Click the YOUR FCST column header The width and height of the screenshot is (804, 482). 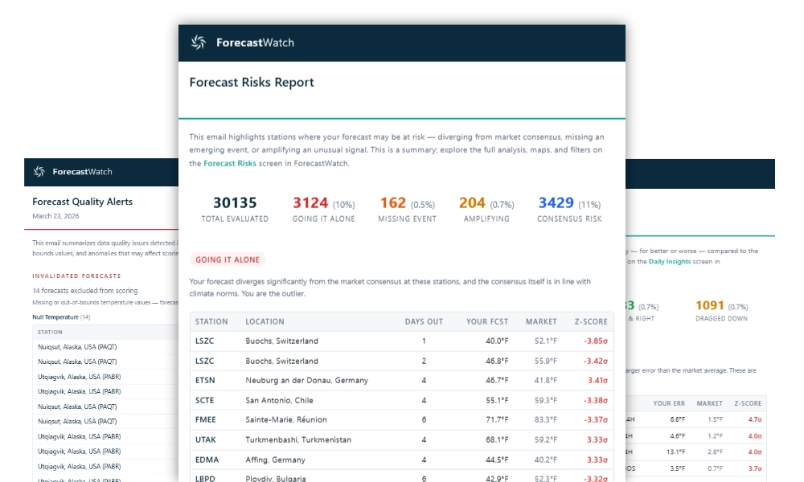click(x=487, y=321)
